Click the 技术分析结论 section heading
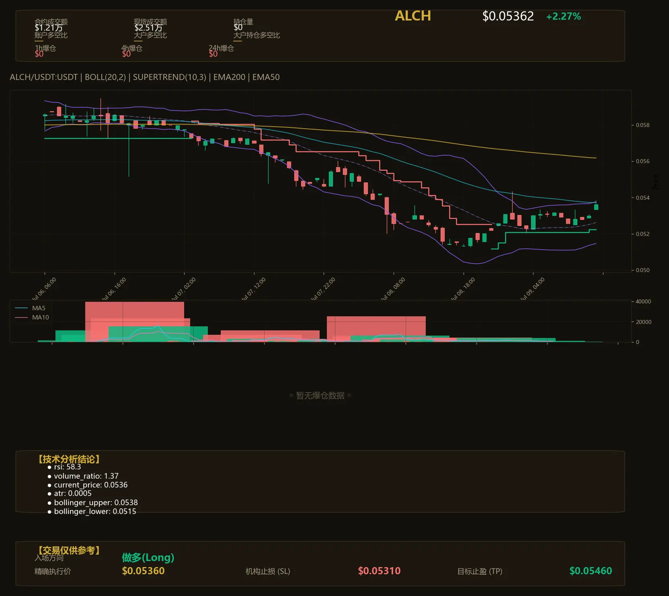This screenshot has height=596, width=669. click(x=69, y=459)
